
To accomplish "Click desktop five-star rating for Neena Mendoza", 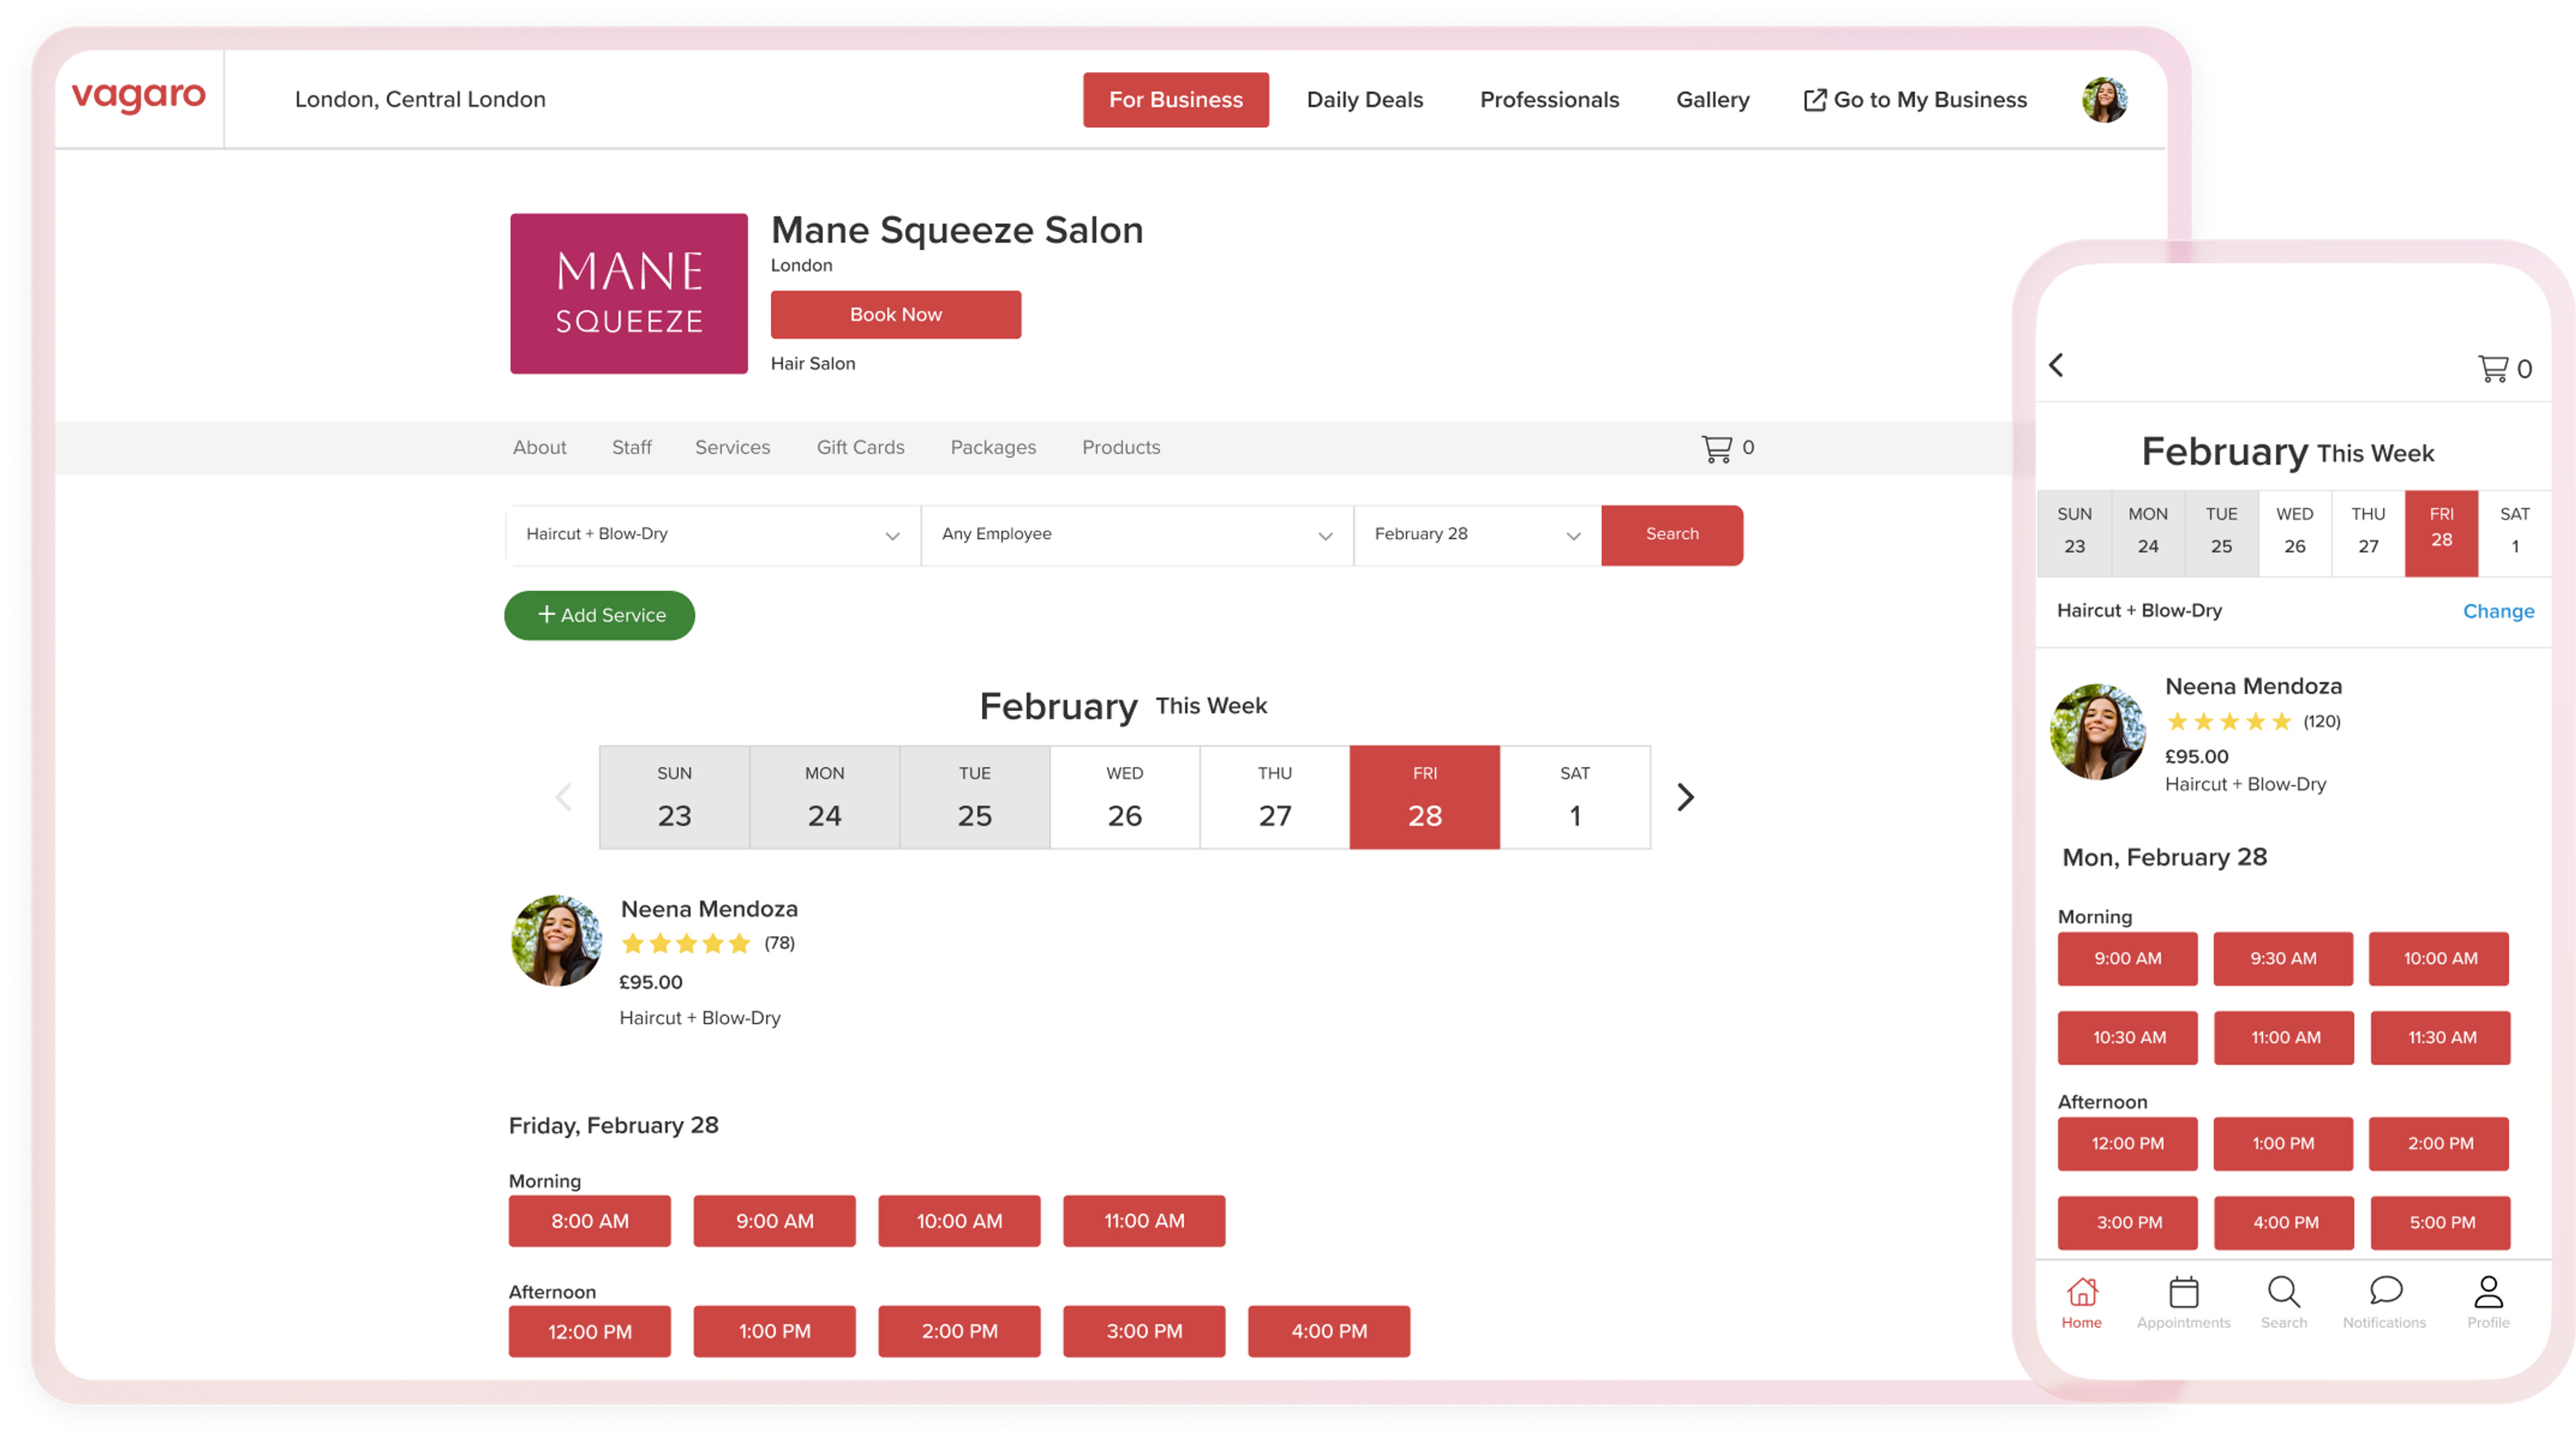I will tap(685, 943).
